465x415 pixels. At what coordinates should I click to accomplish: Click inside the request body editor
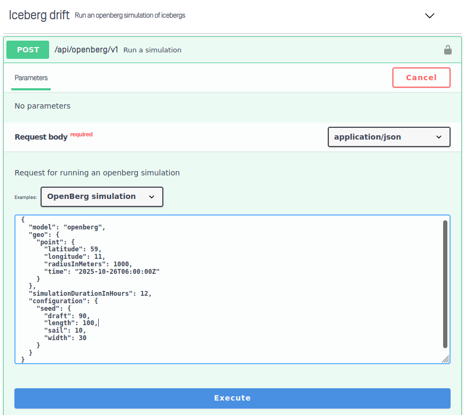coord(214,289)
